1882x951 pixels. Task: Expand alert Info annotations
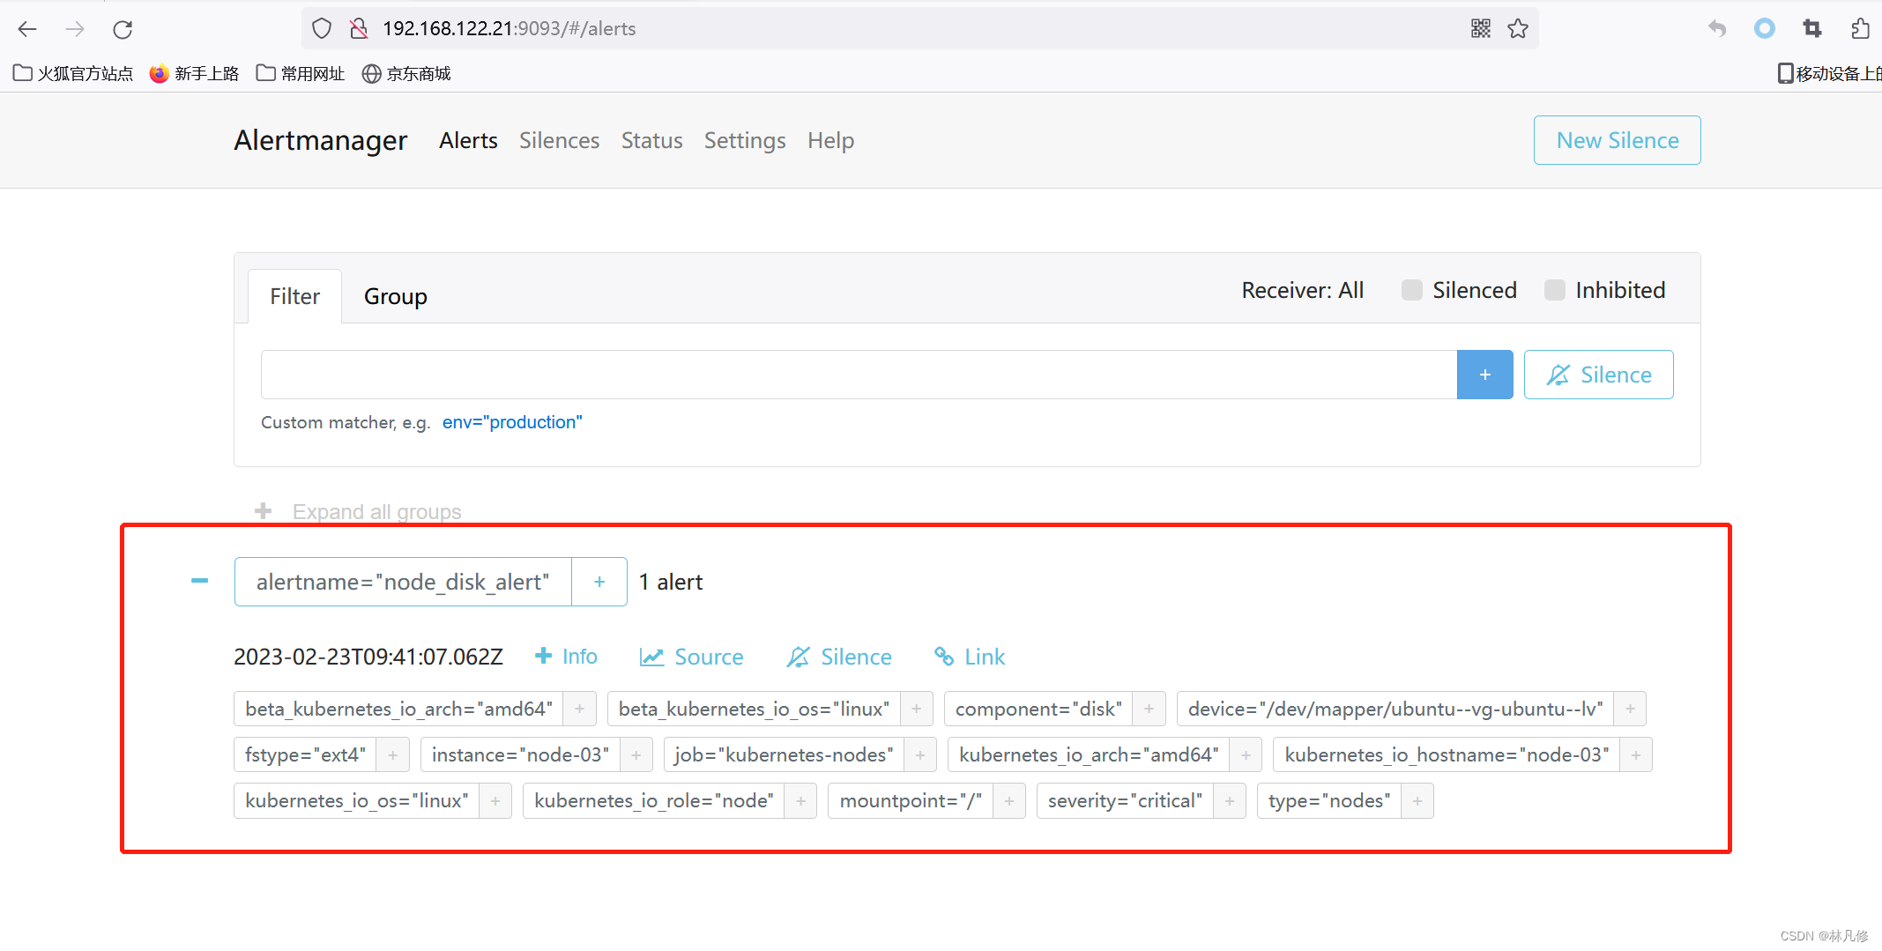pyautogui.click(x=567, y=657)
